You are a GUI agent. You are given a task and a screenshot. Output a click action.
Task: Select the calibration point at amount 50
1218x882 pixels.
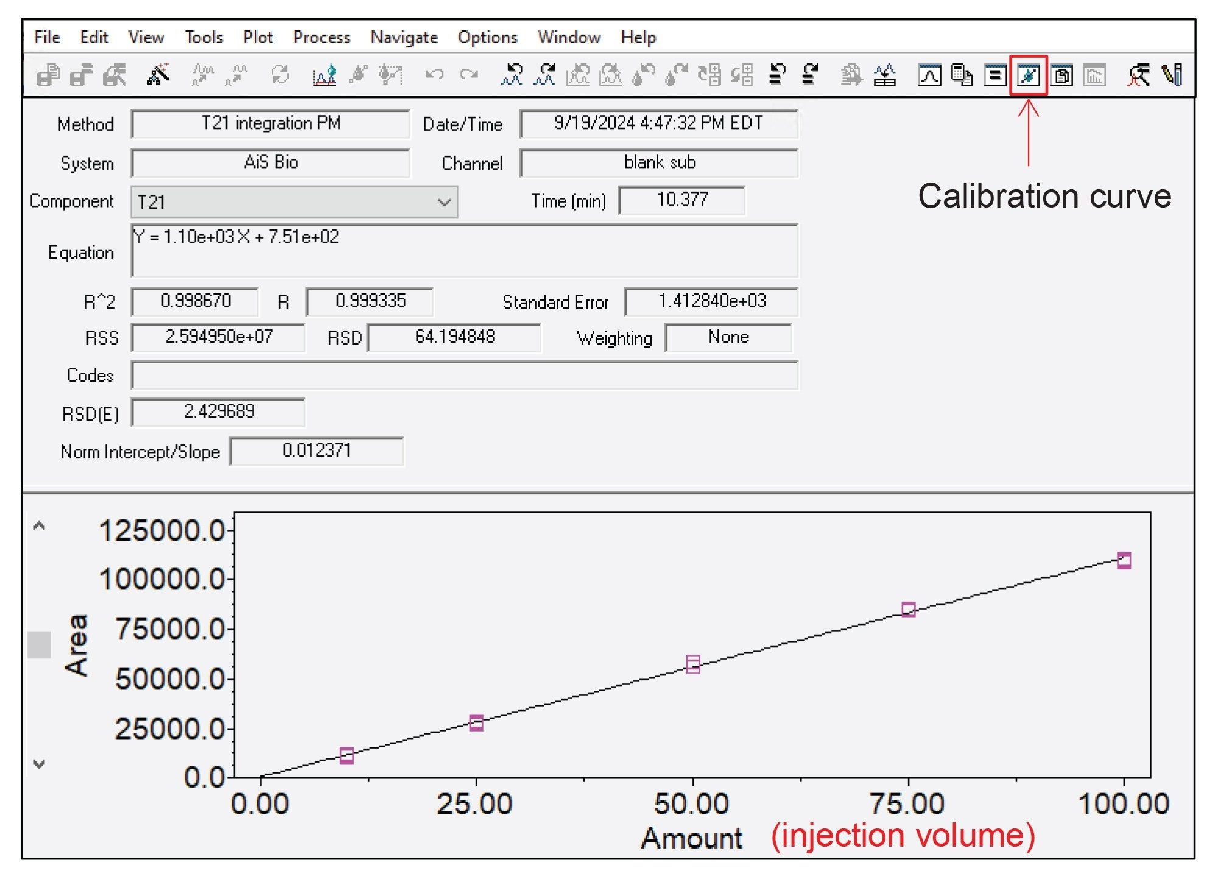(692, 664)
